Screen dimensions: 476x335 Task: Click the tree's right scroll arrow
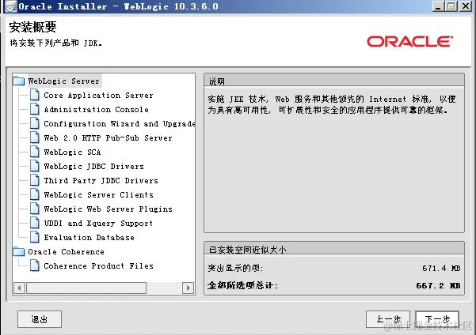coord(188,288)
